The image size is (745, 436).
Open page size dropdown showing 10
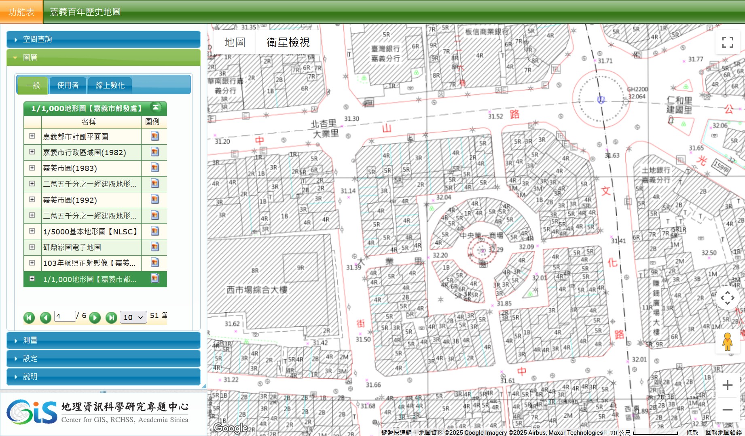point(133,317)
